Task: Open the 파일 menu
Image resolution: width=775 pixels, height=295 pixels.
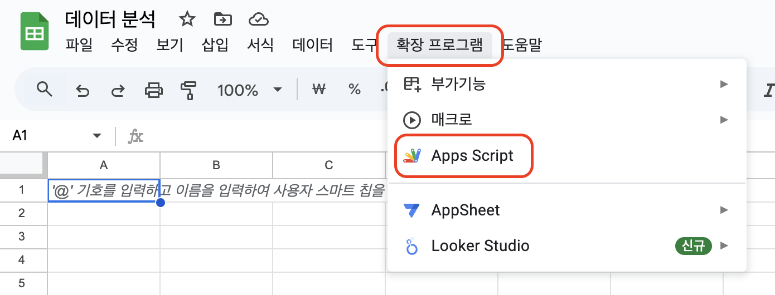Action: point(79,45)
